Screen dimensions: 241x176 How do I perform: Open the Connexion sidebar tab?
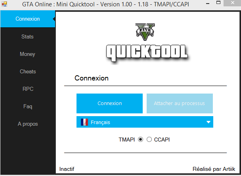click(x=28, y=19)
